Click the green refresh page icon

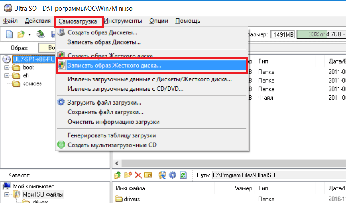(x=183, y=175)
